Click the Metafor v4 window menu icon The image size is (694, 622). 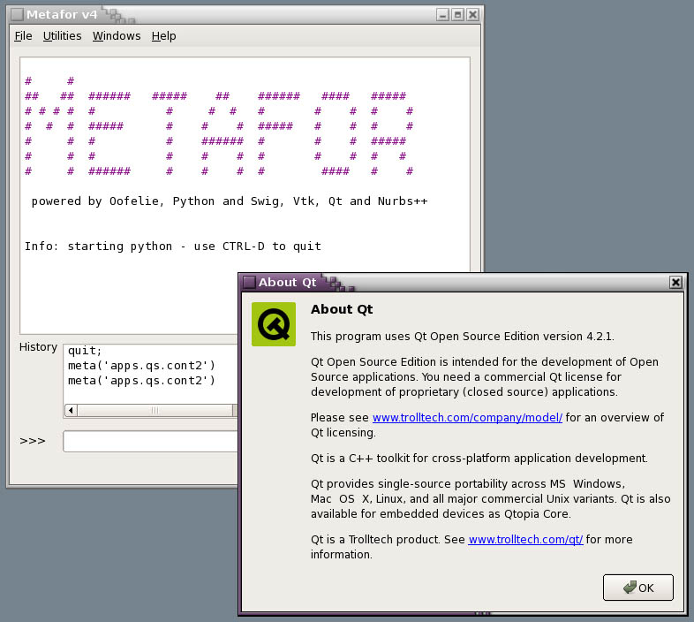[18, 15]
